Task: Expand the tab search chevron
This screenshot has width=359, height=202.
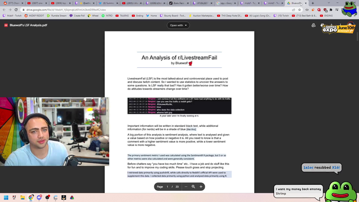Action: click(x=329, y=3)
